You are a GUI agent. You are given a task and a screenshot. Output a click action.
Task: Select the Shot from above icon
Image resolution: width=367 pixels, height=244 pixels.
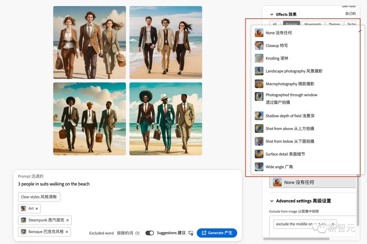[259, 129]
